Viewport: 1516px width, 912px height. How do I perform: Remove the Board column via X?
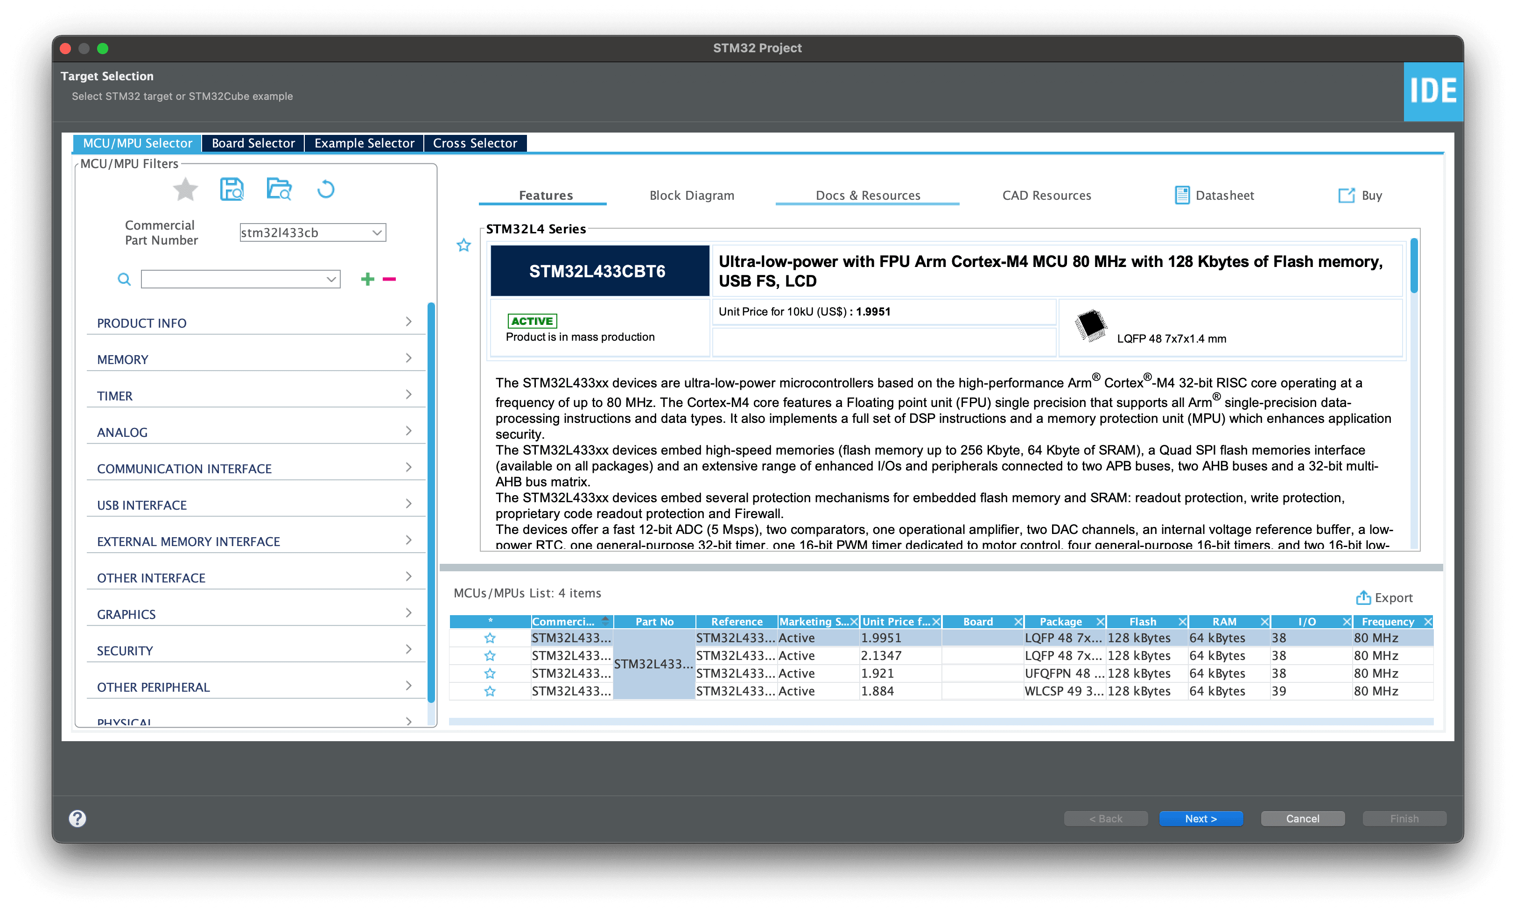(x=1018, y=622)
